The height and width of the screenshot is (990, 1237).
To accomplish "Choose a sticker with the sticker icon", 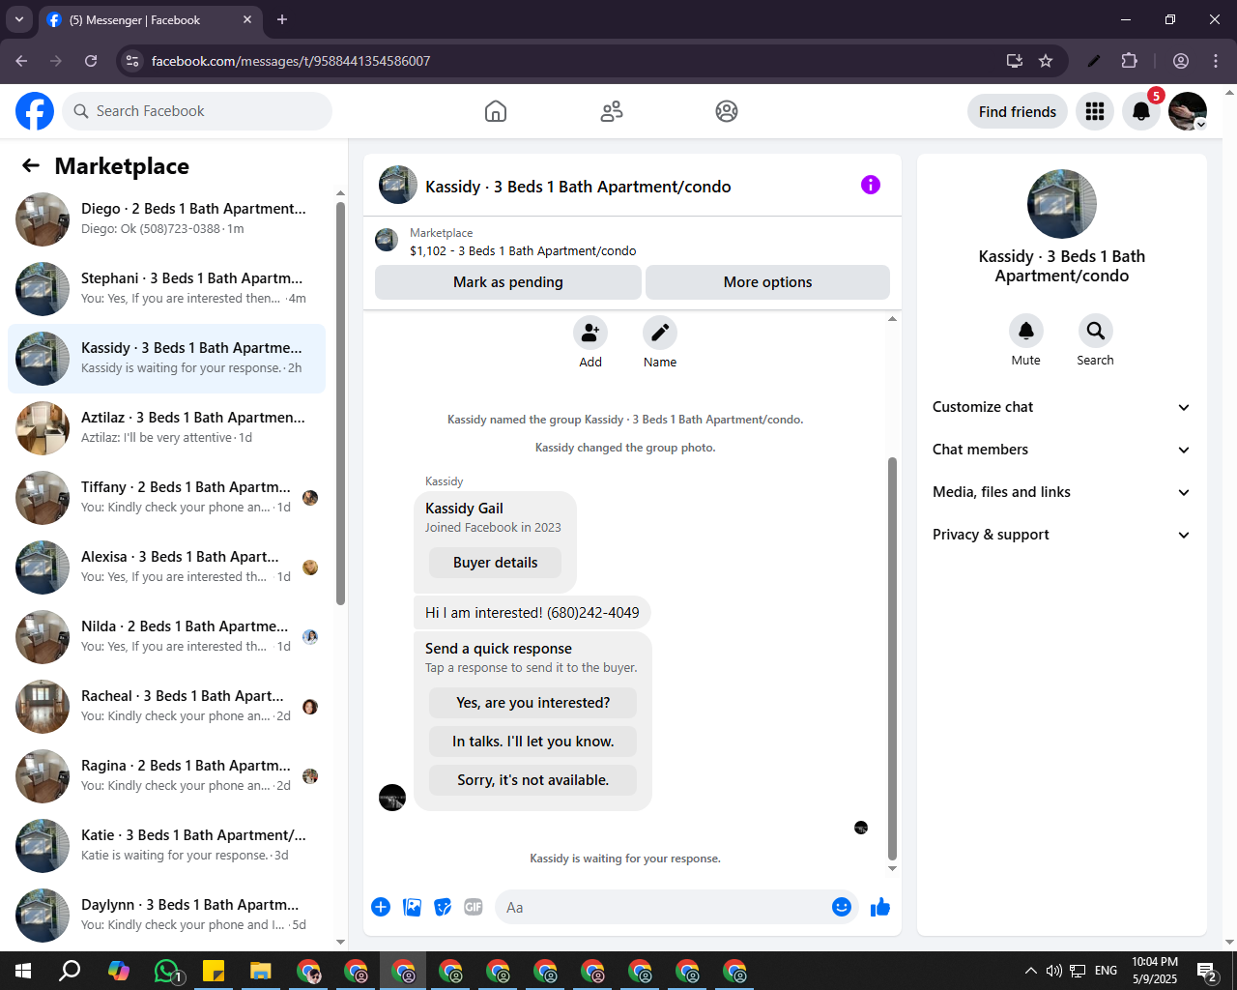I will [x=443, y=907].
